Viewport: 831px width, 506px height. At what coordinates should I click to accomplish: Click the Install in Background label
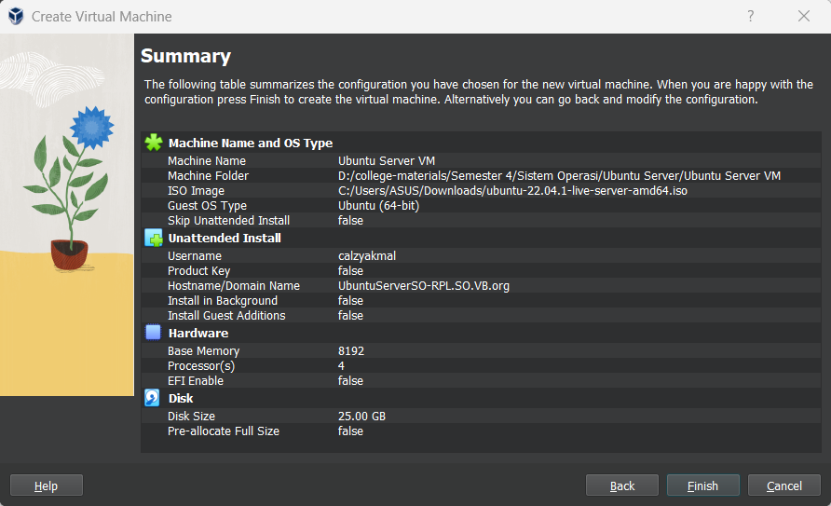(223, 300)
